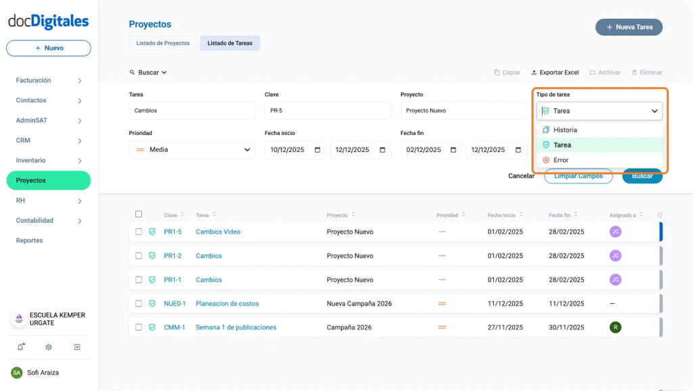Toggle the select-all checkbox in the table header

point(139,214)
